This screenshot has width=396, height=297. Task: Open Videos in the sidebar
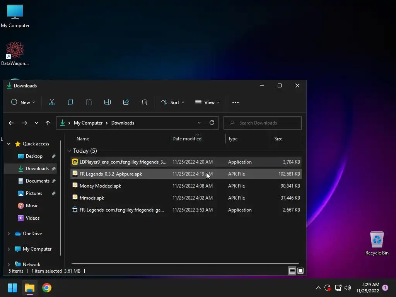pyautogui.click(x=32, y=218)
